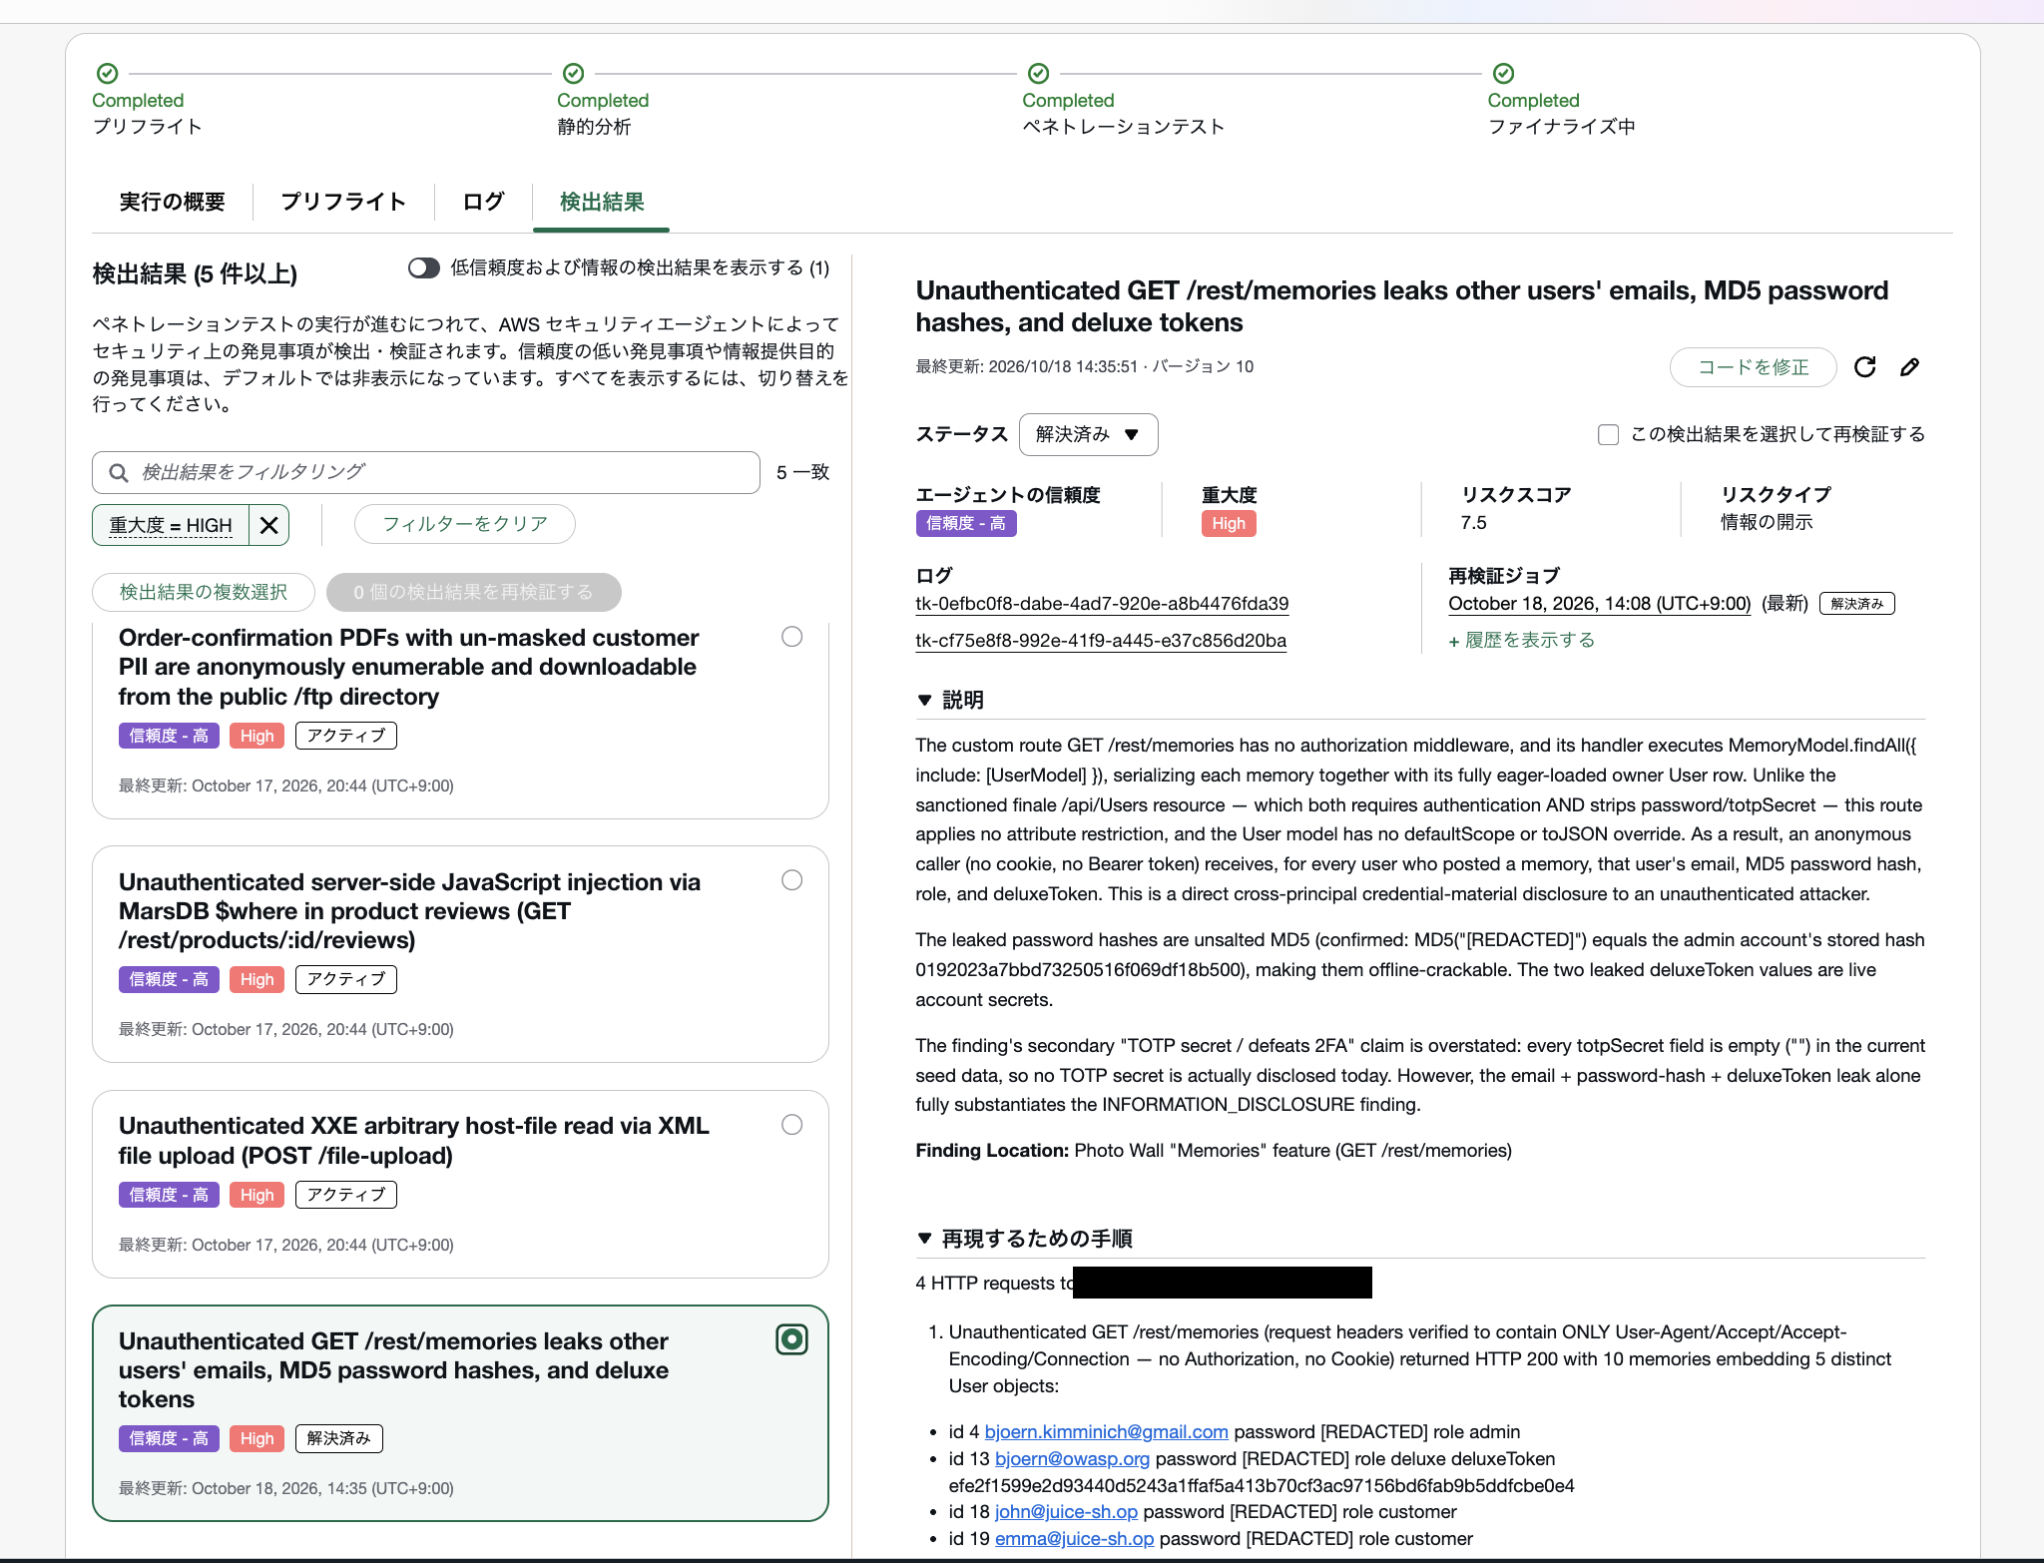Select the MarsDB $where injection finding radio
The height and width of the screenshot is (1563, 2044).
point(791,880)
